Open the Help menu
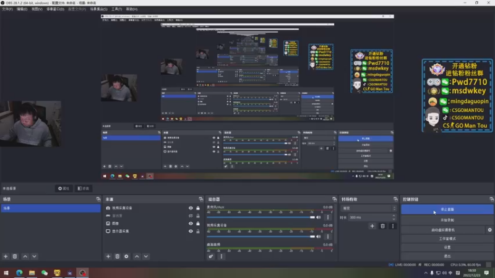 (x=132, y=9)
